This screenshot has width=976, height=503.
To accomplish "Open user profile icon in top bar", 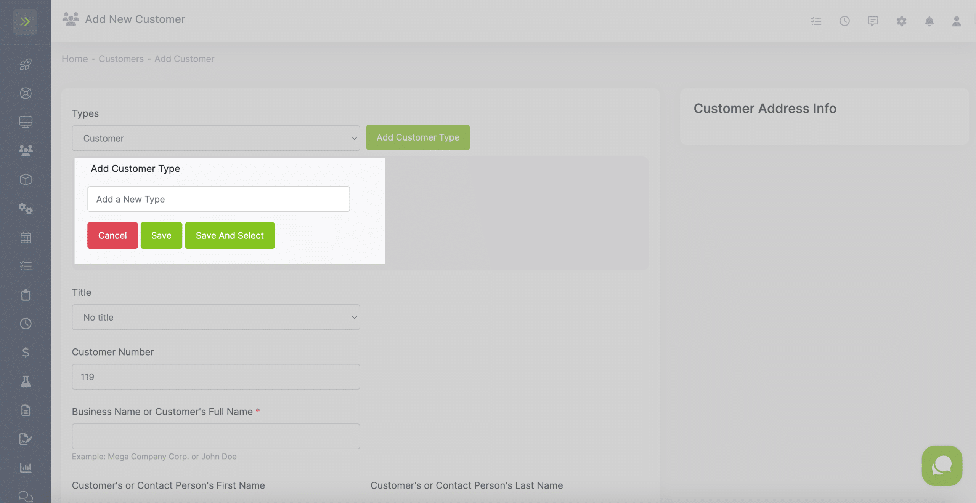I will coord(957,21).
